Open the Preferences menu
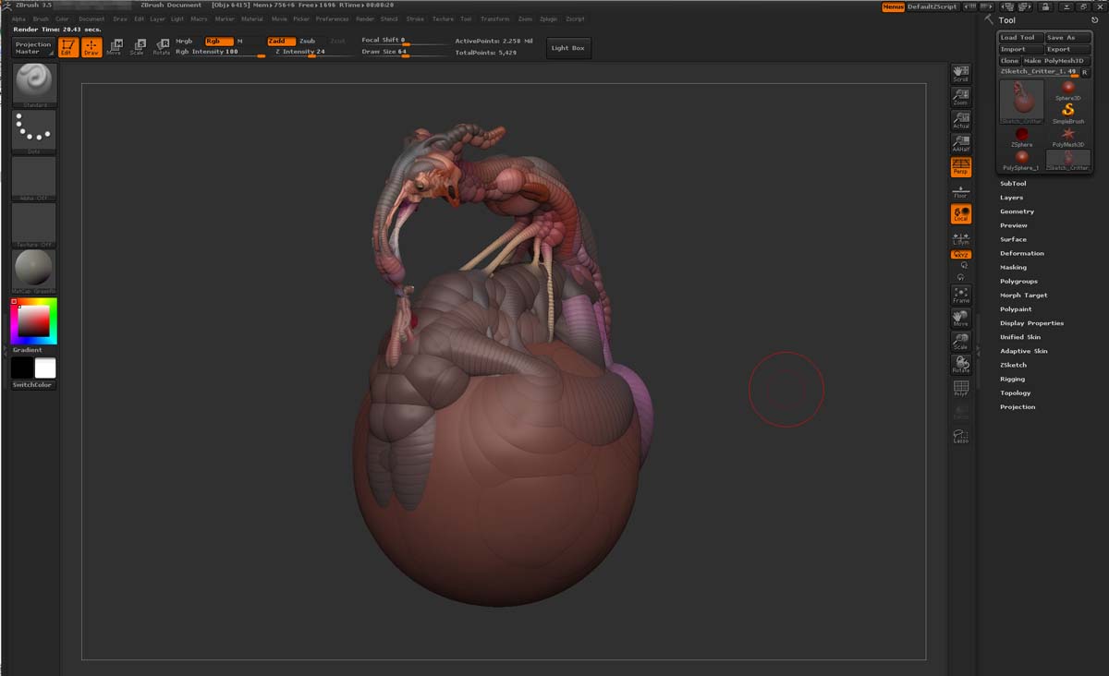This screenshot has height=676, width=1109. [x=332, y=18]
